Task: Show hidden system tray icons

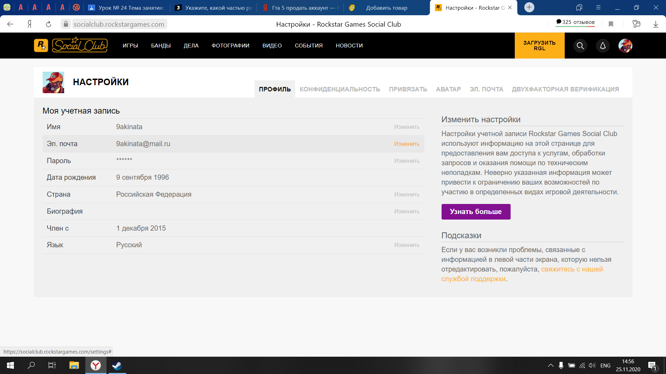Action: (x=550, y=365)
